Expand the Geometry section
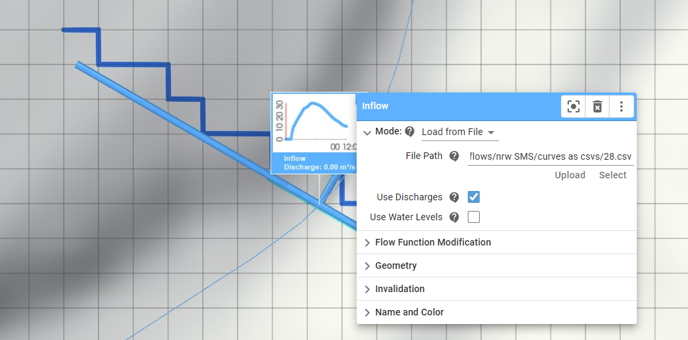This screenshot has width=688, height=340. pos(396,265)
